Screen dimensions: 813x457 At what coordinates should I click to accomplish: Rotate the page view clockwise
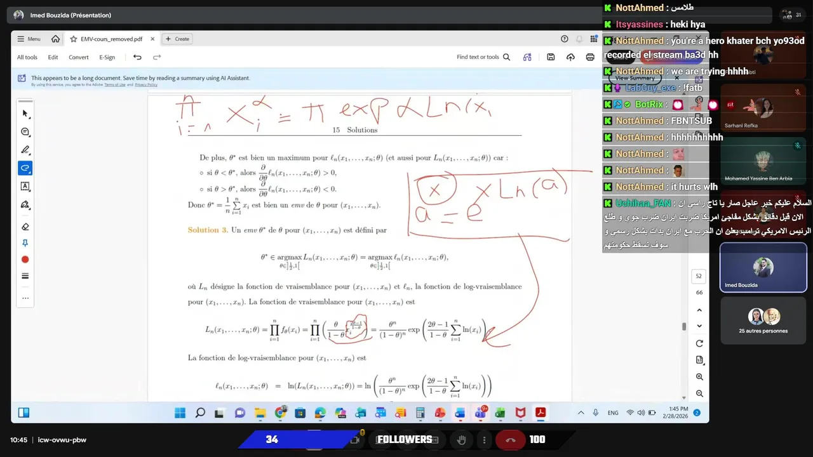click(x=699, y=343)
